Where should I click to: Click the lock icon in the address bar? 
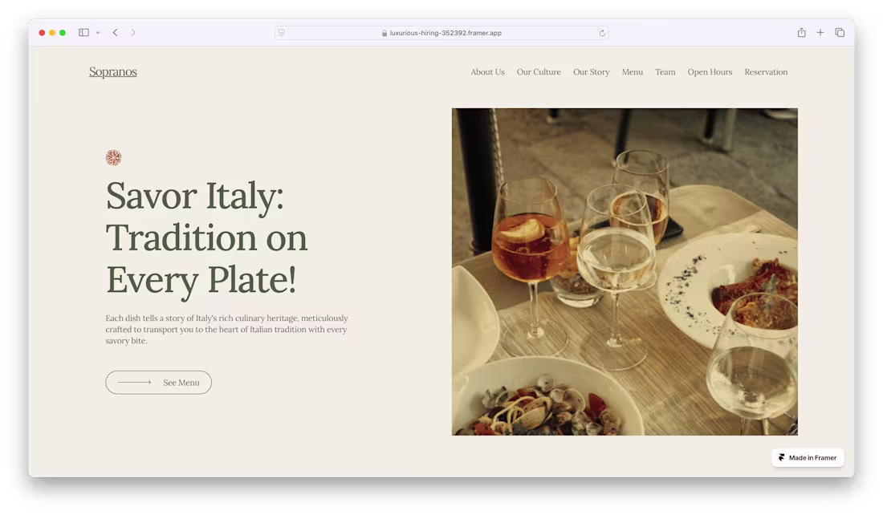tap(383, 33)
